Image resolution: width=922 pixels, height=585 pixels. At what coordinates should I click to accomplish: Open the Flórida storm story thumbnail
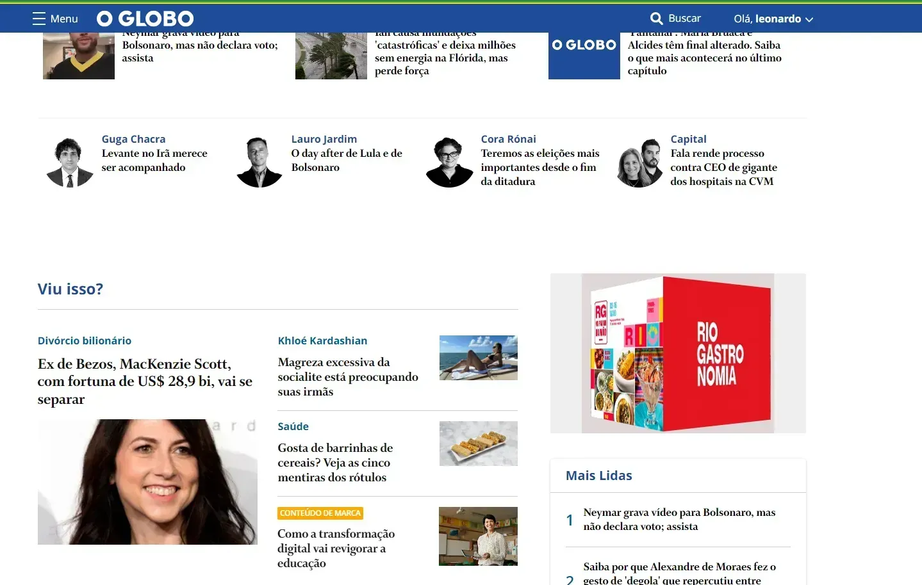pyautogui.click(x=331, y=56)
